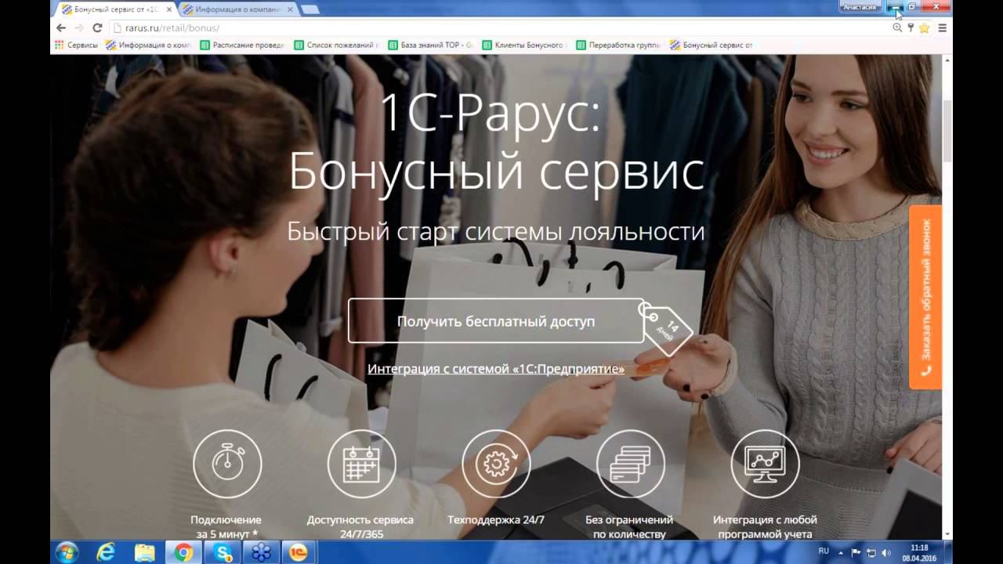Close the Бонусный сервис tab

pyautogui.click(x=168, y=9)
